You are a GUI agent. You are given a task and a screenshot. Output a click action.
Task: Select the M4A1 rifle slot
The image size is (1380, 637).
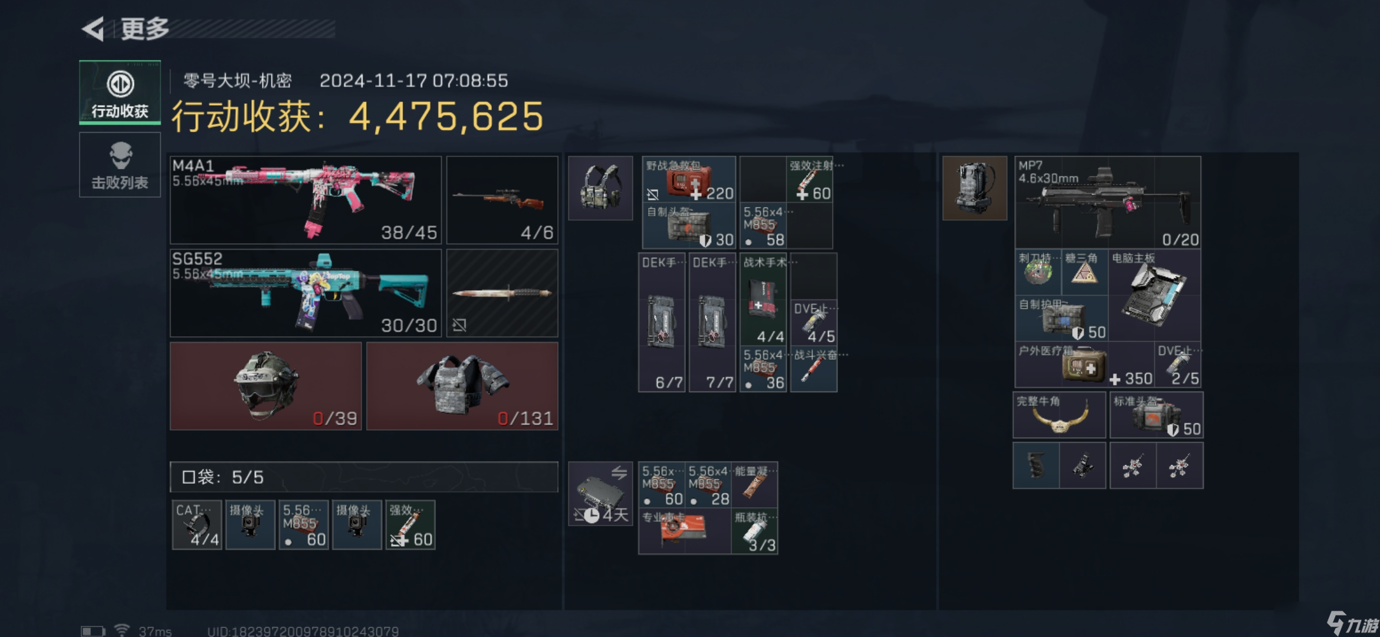point(305,200)
